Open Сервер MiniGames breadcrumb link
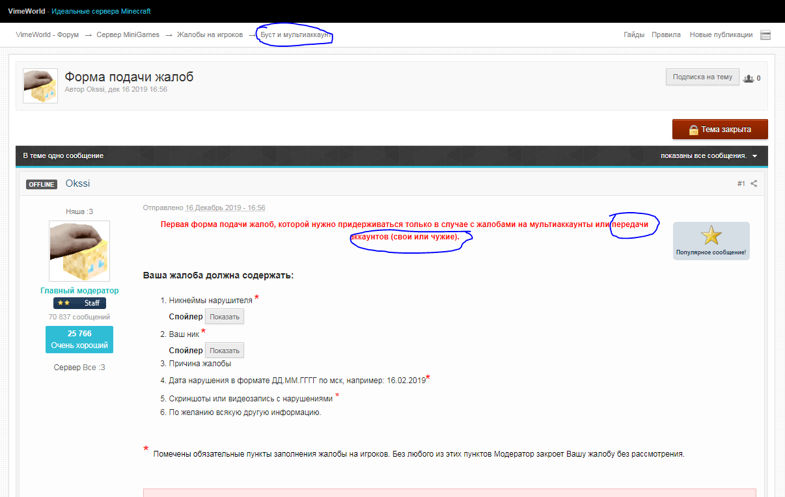 pos(128,35)
